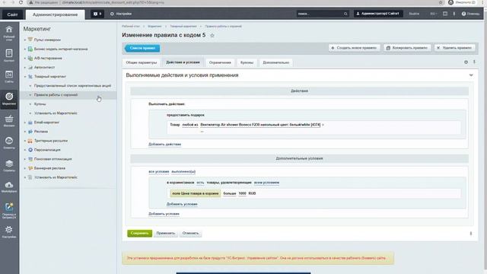The image size is (487, 274).
Task: Expand the Бизнес модель интернет-магазина node
Action: coord(25,49)
